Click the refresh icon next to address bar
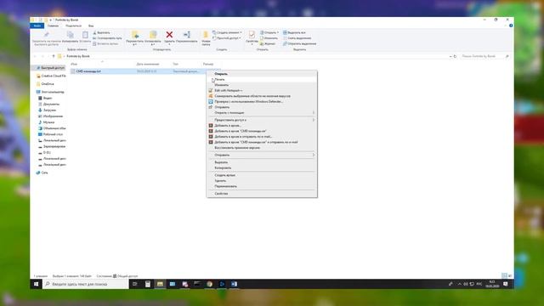The height and width of the screenshot is (306, 544). click(x=455, y=56)
